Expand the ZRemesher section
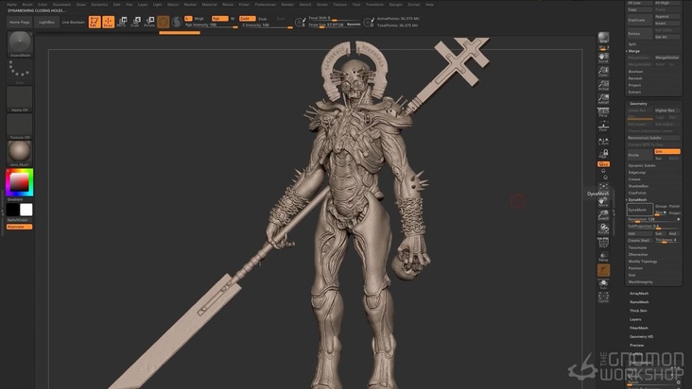The width and height of the screenshot is (692, 389). [638, 255]
